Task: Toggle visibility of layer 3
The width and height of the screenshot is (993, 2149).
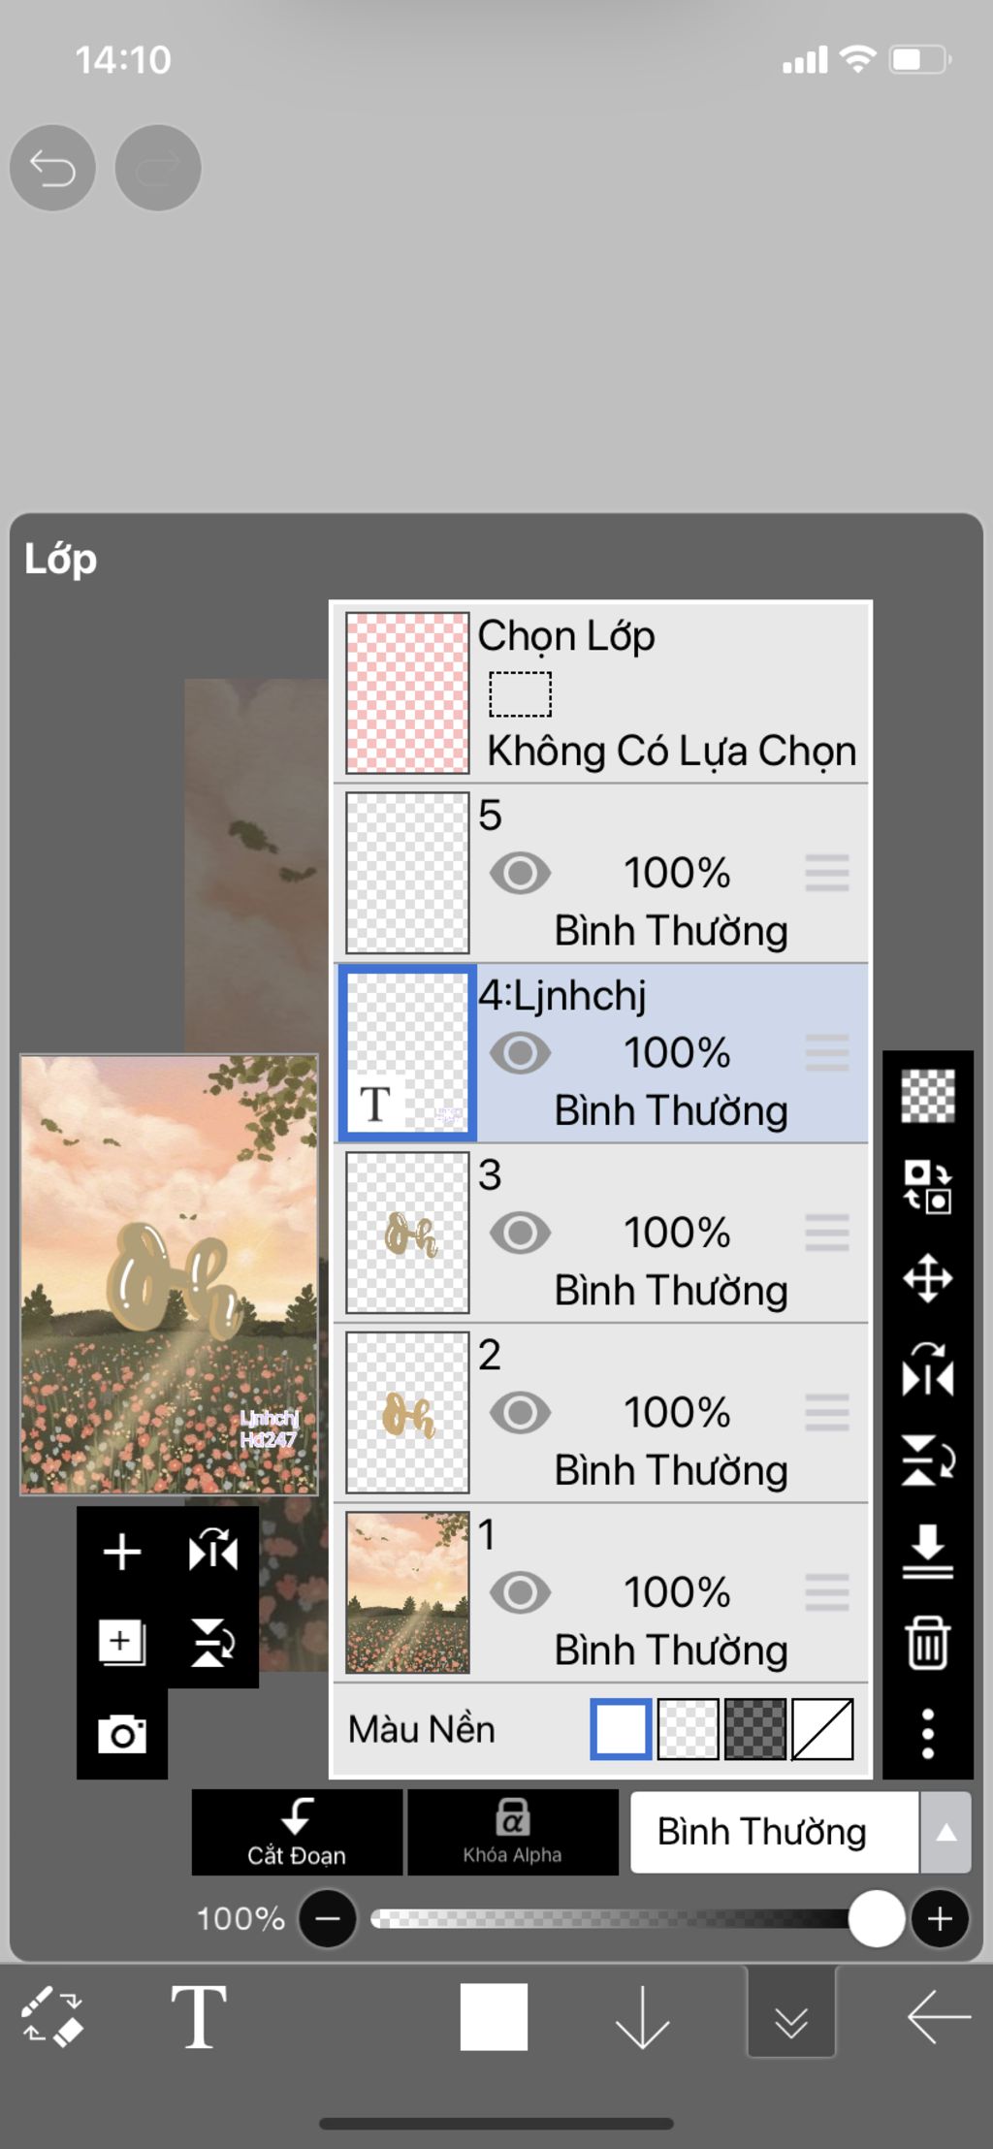Action: point(521,1233)
